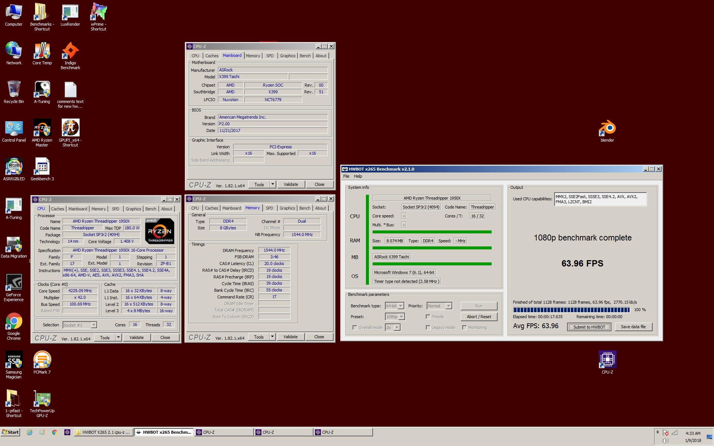The width and height of the screenshot is (714, 446).
Task: Click the taskbar clock showing 4:33 AM
Action: (693, 433)
